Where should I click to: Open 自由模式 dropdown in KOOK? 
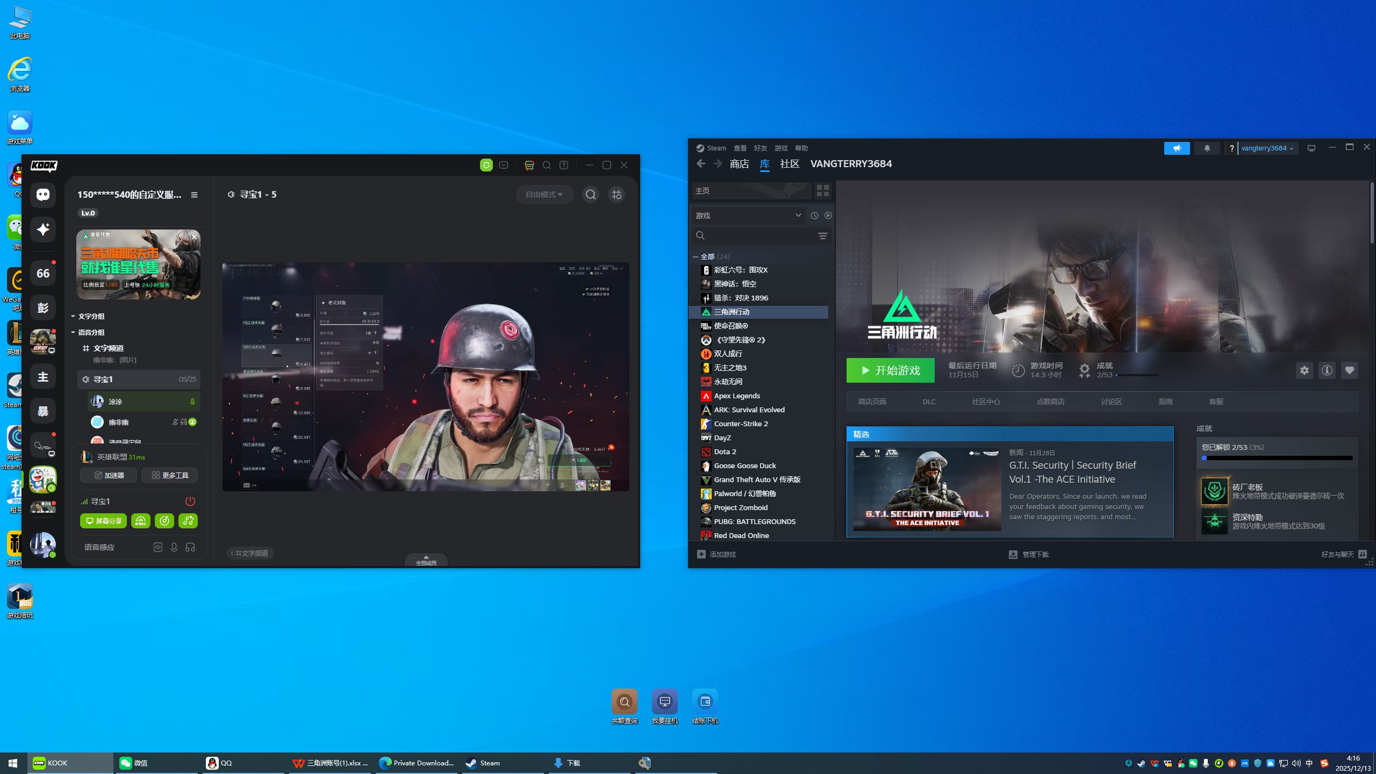click(544, 195)
